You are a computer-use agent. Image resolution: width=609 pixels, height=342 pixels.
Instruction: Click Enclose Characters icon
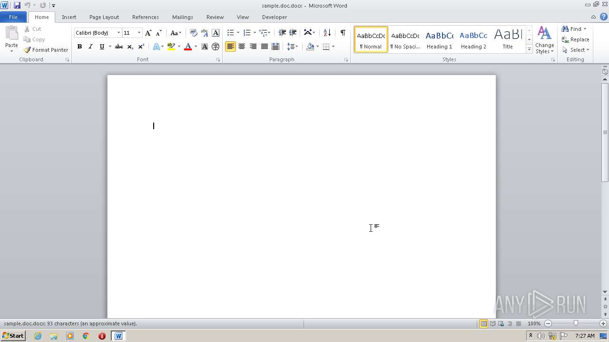216,47
